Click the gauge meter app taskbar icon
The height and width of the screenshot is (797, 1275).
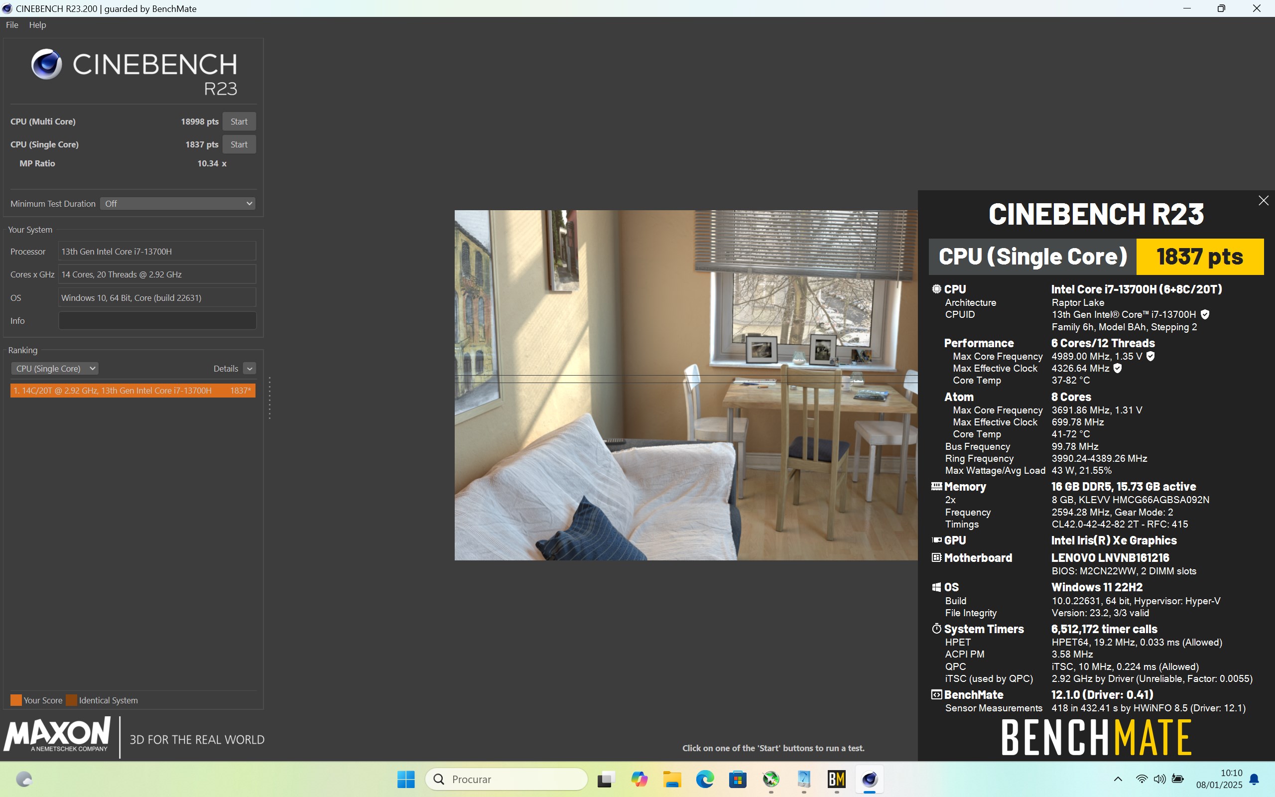click(x=803, y=779)
